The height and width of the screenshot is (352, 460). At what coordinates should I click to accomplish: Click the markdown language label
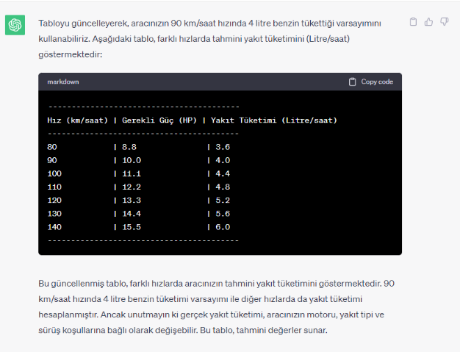62,82
